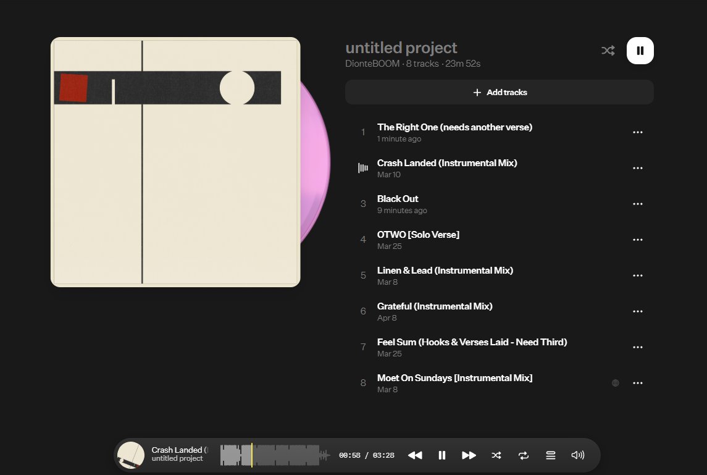Image resolution: width=707 pixels, height=475 pixels.
Task: Click the volume speaker icon
Action: [x=577, y=455]
